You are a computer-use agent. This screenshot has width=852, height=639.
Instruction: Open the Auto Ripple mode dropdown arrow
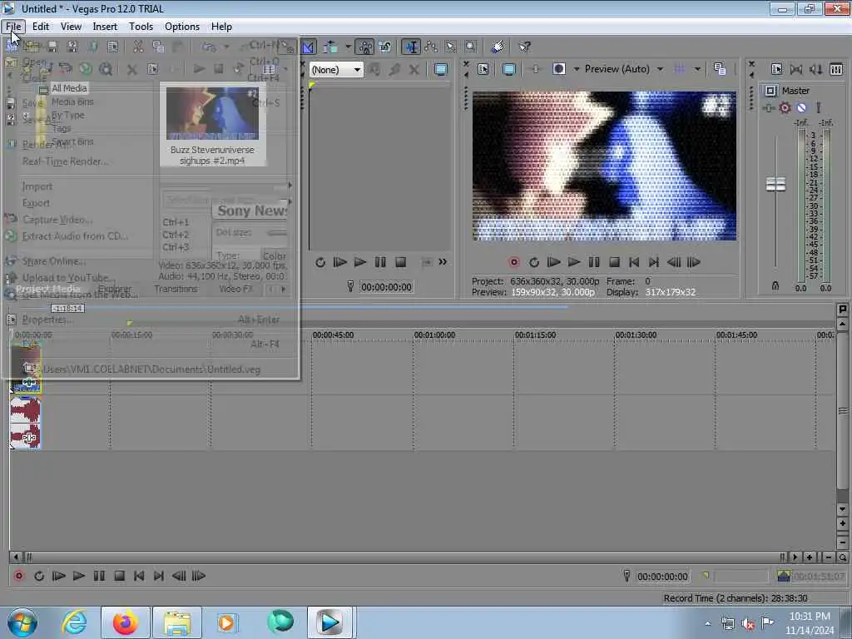coord(348,47)
